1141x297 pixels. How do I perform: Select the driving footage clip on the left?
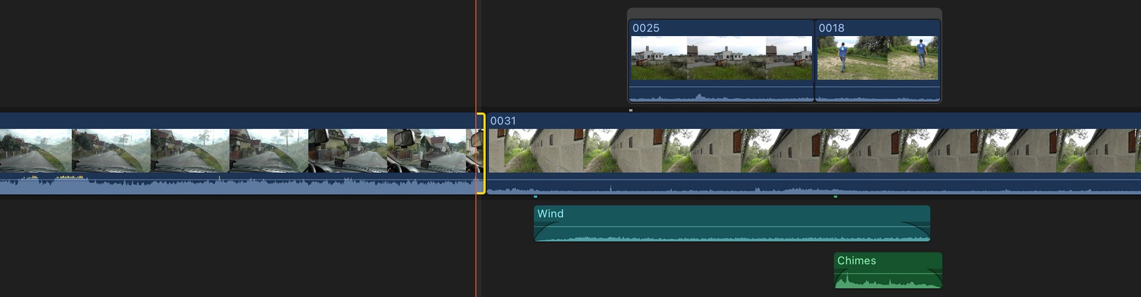click(234, 150)
